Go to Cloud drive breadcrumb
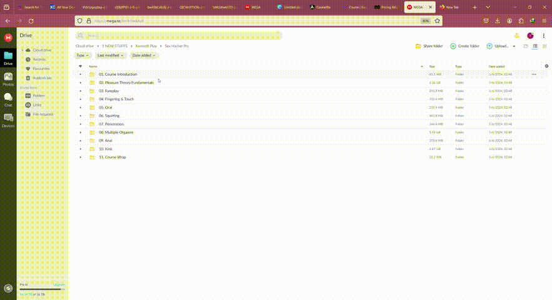The height and width of the screenshot is (300, 552). [x=84, y=46]
